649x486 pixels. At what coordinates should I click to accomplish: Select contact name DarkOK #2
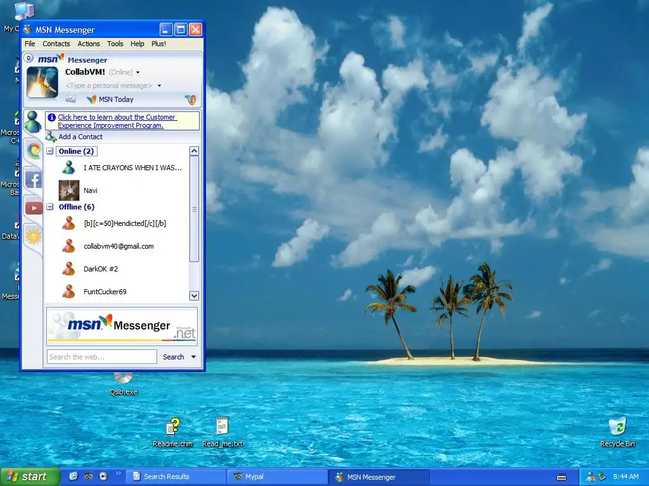pos(101,269)
